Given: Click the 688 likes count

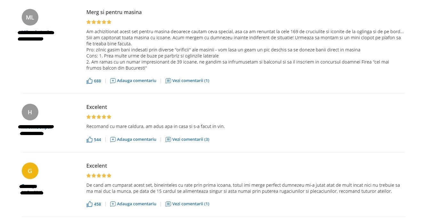Looking at the screenshot, I should point(97,81).
